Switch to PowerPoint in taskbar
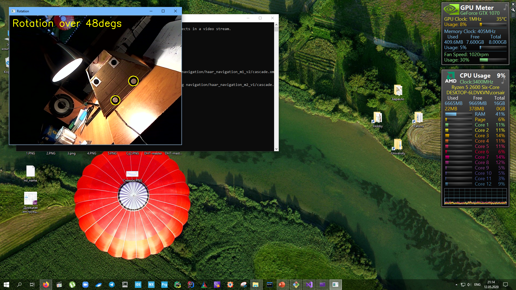The width and height of the screenshot is (516, 290). point(282,285)
